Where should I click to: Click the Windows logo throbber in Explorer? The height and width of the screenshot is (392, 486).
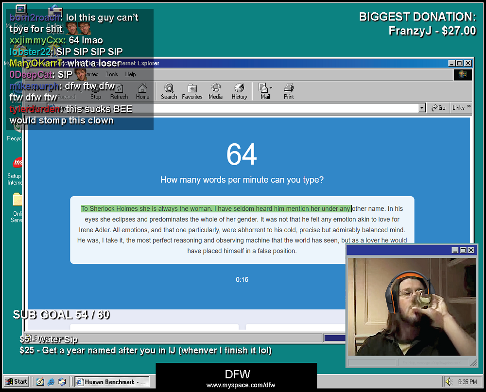463,75
